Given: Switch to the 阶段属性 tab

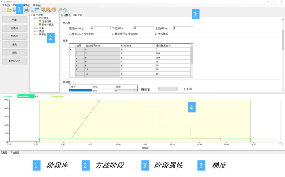Looking at the screenshot, I should click(x=66, y=15).
